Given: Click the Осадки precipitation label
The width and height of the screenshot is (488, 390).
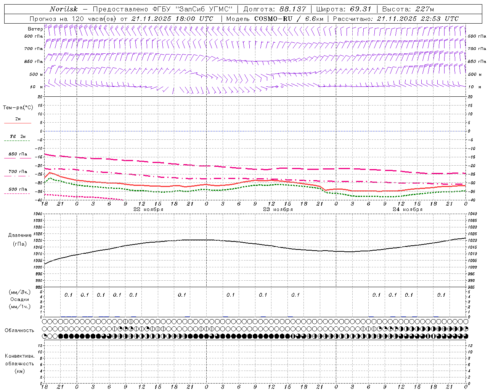Looking at the screenshot, I should [x=20, y=299].
